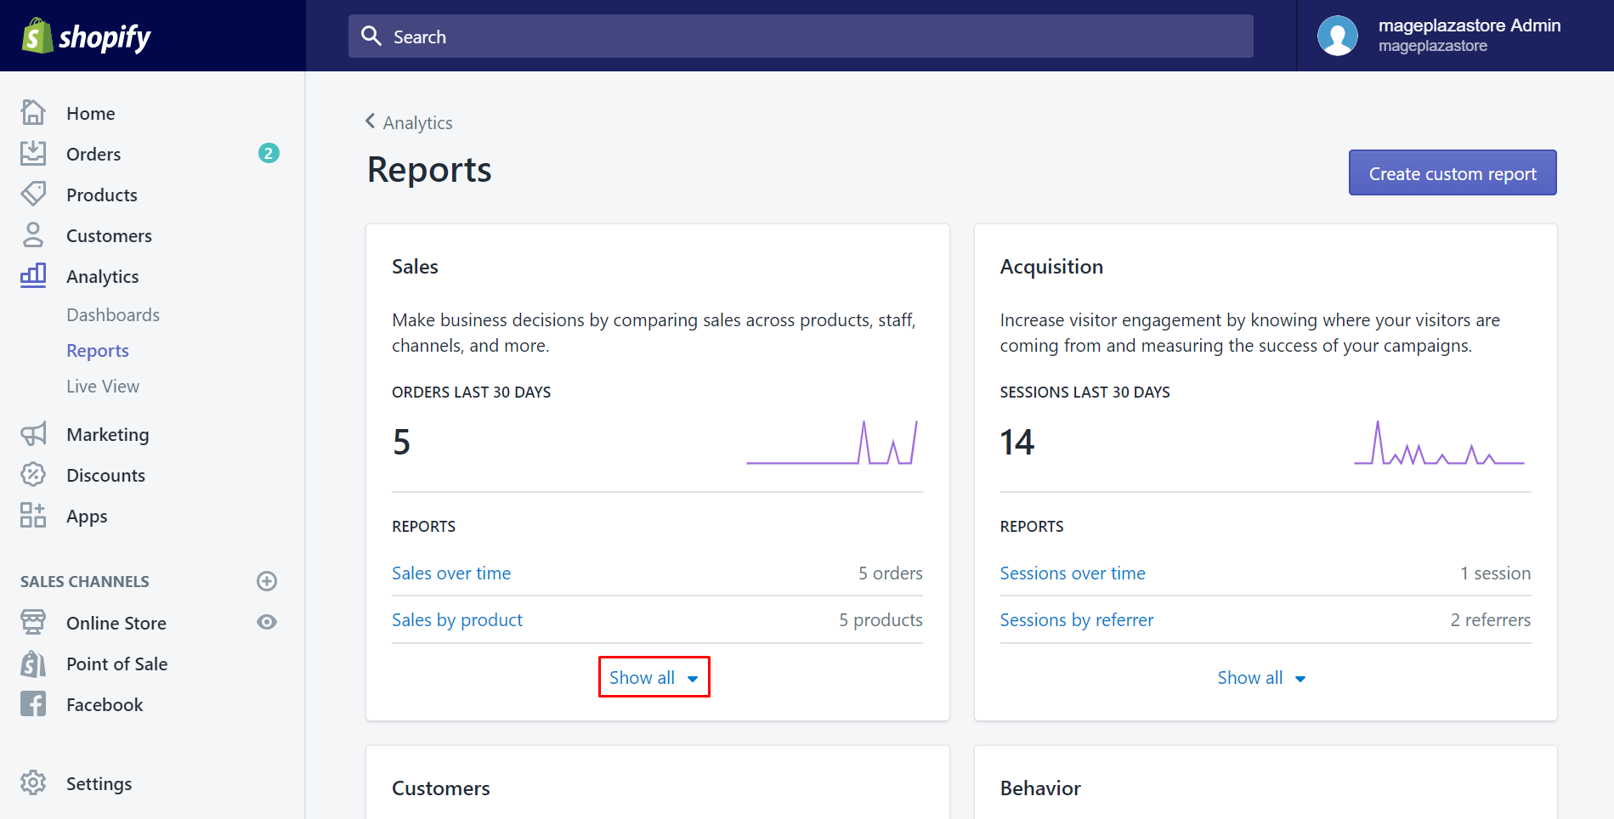Click the Acquisition card heading
This screenshot has width=1614, height=819.
coord(1051,266)
